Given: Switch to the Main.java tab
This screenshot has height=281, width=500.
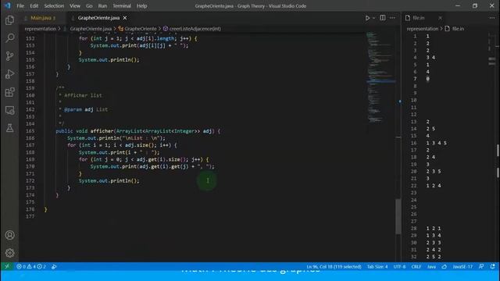Looking at the screenshot, I should tap(41, 18).
